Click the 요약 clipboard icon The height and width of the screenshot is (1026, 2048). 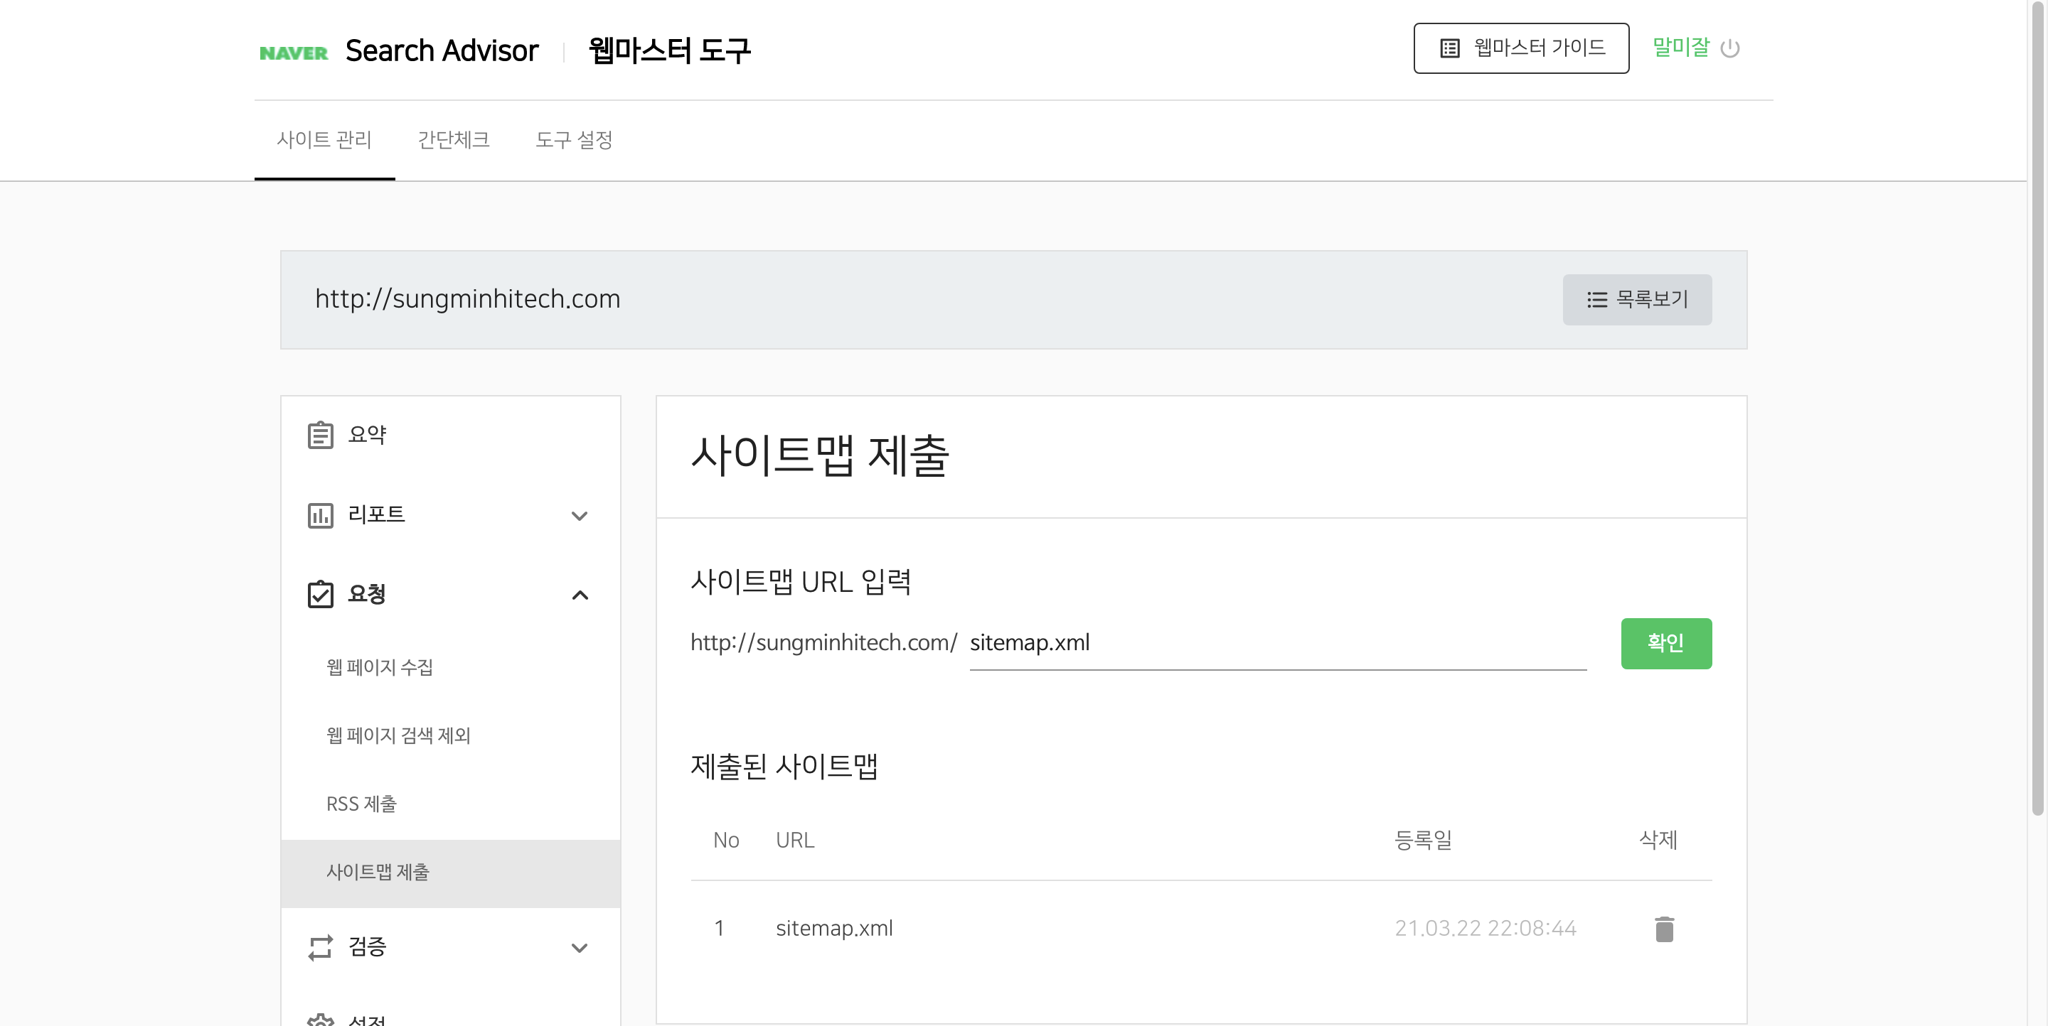click(x=321, y=435)
